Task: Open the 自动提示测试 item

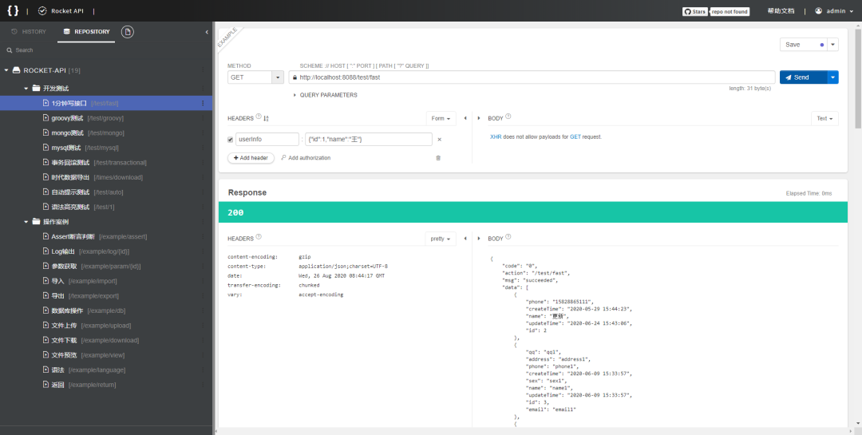Action: (106, 192)
